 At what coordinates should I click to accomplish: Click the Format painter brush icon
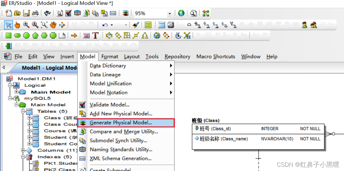click(x=136, y=25)
